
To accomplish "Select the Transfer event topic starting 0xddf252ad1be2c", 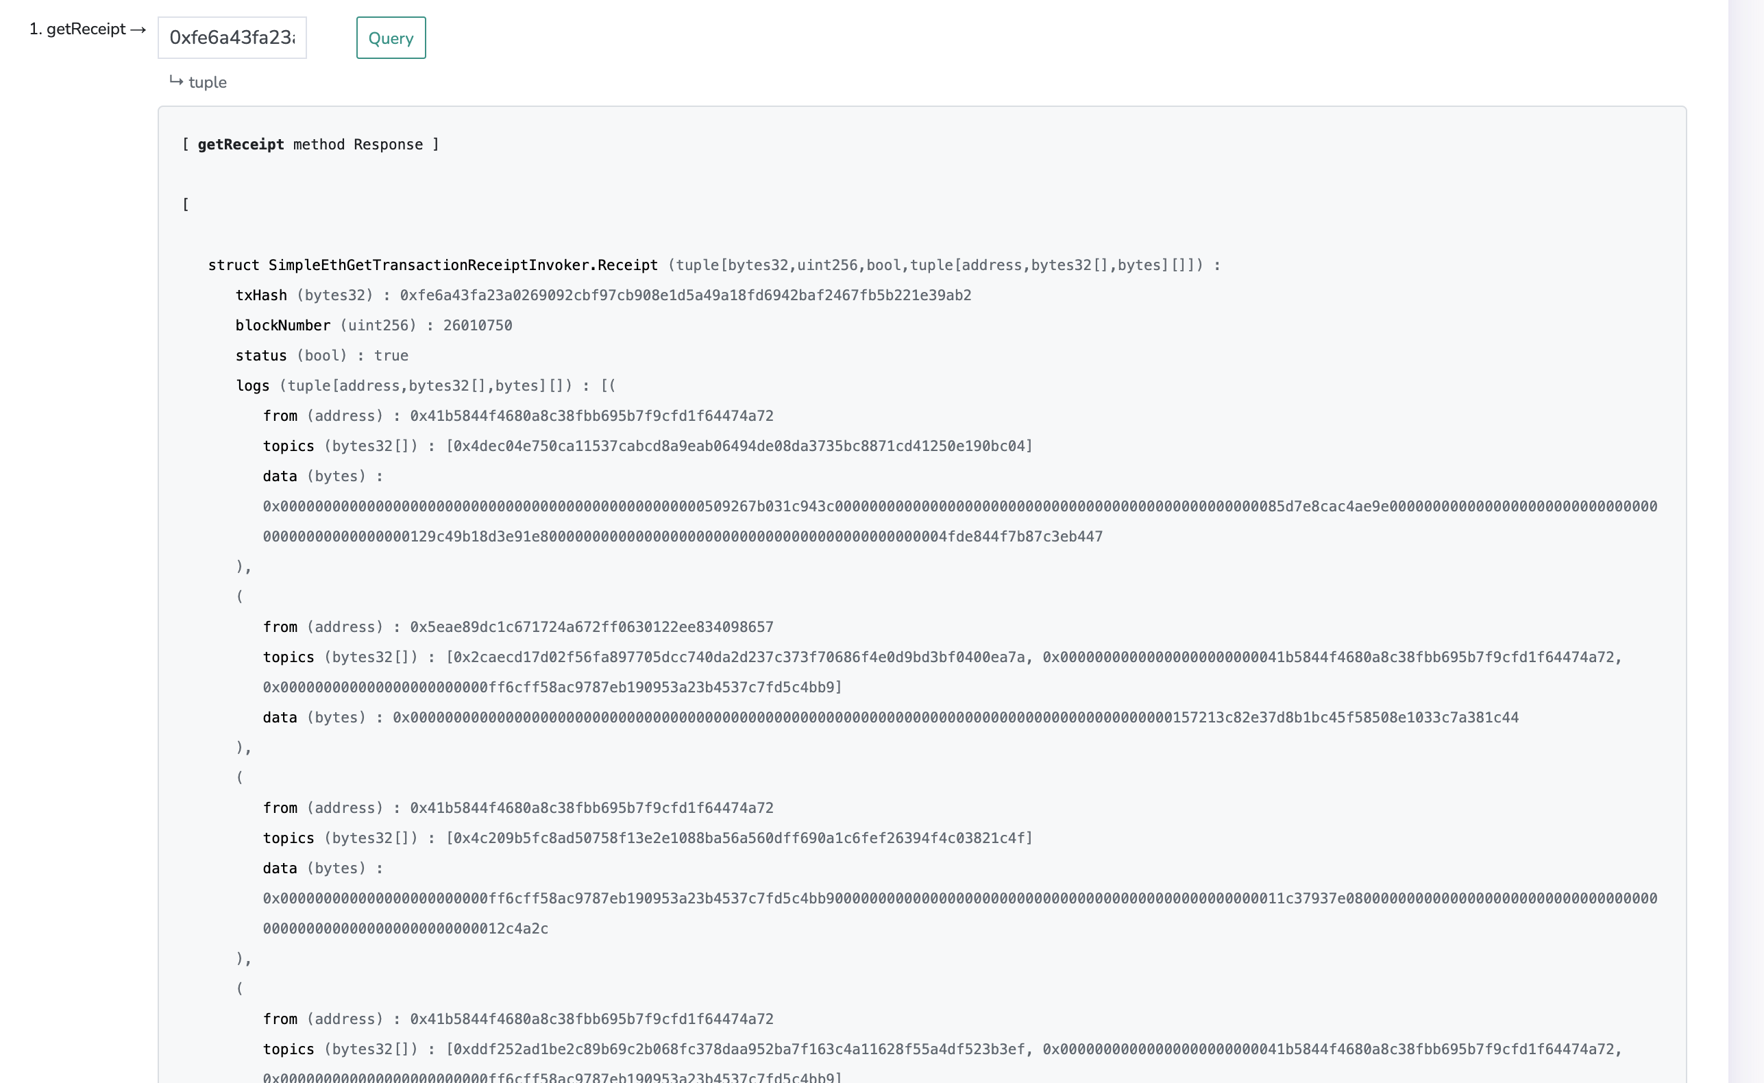I will (x=737, y=1049).
